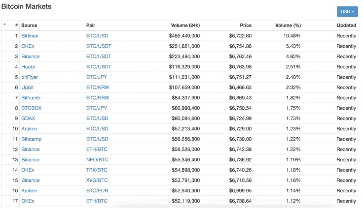
Task: Select the $111,231,000 bitFlyer volume
Action: 184,77
